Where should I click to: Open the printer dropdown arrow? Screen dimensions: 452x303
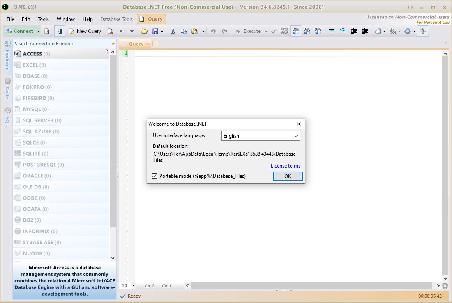[385, 31]
